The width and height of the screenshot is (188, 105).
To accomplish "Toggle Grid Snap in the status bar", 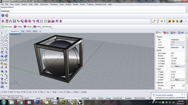I will point(85,98).
